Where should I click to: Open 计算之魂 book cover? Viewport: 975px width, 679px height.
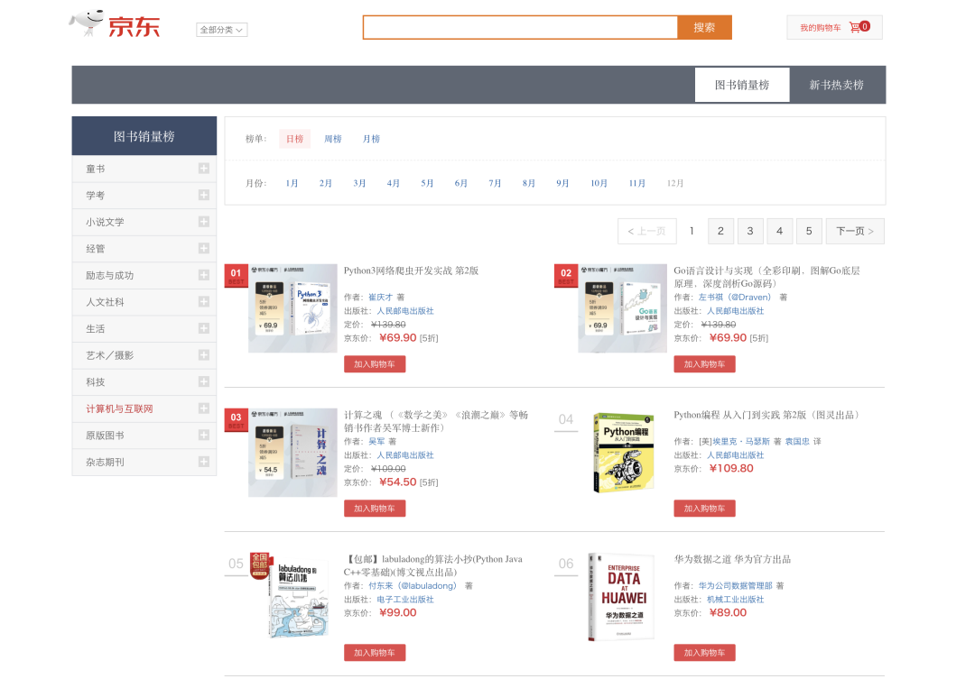click(292, 453)
